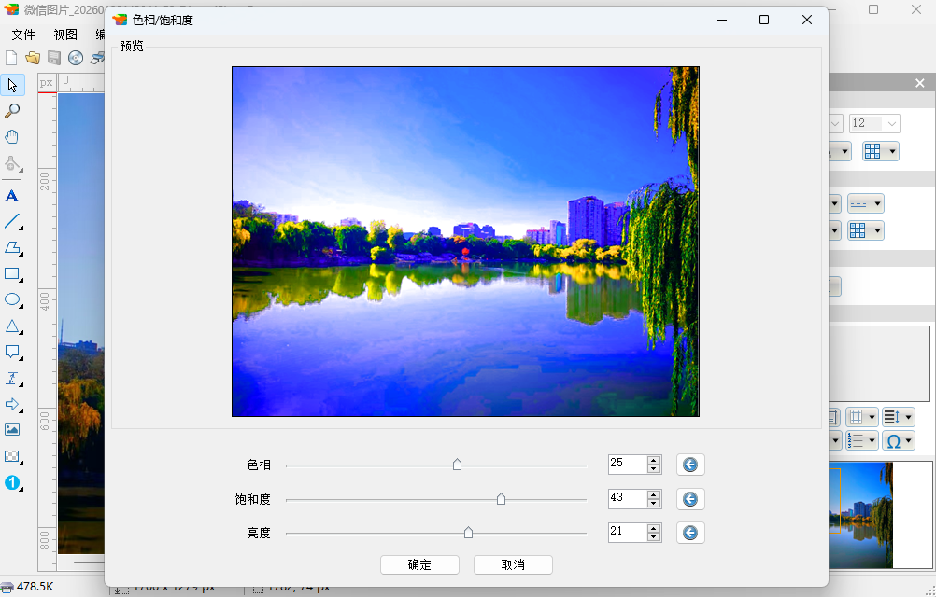Reset the 色相 value with its blue arrow
Screen dimensions: 936x597
[x=690, y=465]
